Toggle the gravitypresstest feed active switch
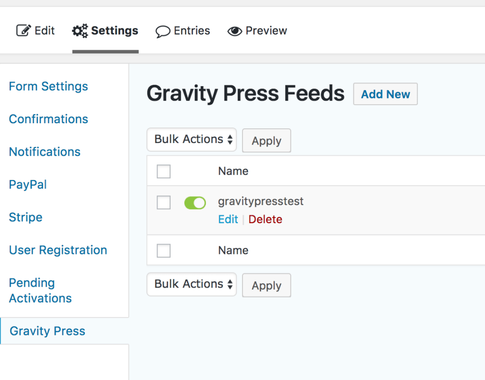The width and height of the screenshot is (485, 380). coord(195,203)
